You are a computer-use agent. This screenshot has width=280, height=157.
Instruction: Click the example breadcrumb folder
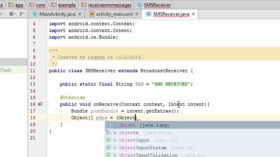tap(63, 5)
